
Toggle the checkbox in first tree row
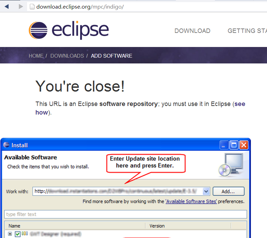pos(17,234)
